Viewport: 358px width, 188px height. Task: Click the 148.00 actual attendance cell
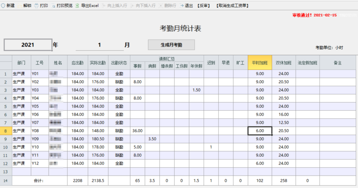click(98, 131)
